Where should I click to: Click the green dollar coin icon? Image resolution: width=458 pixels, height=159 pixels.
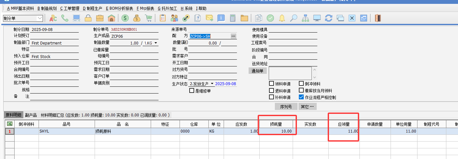tap(125, 18)
